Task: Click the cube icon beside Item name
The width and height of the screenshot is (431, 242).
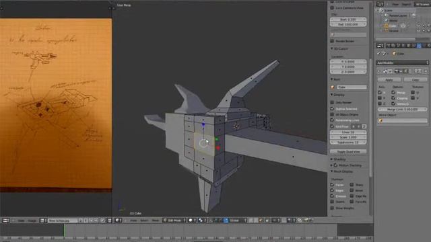Action: point(332,87)
